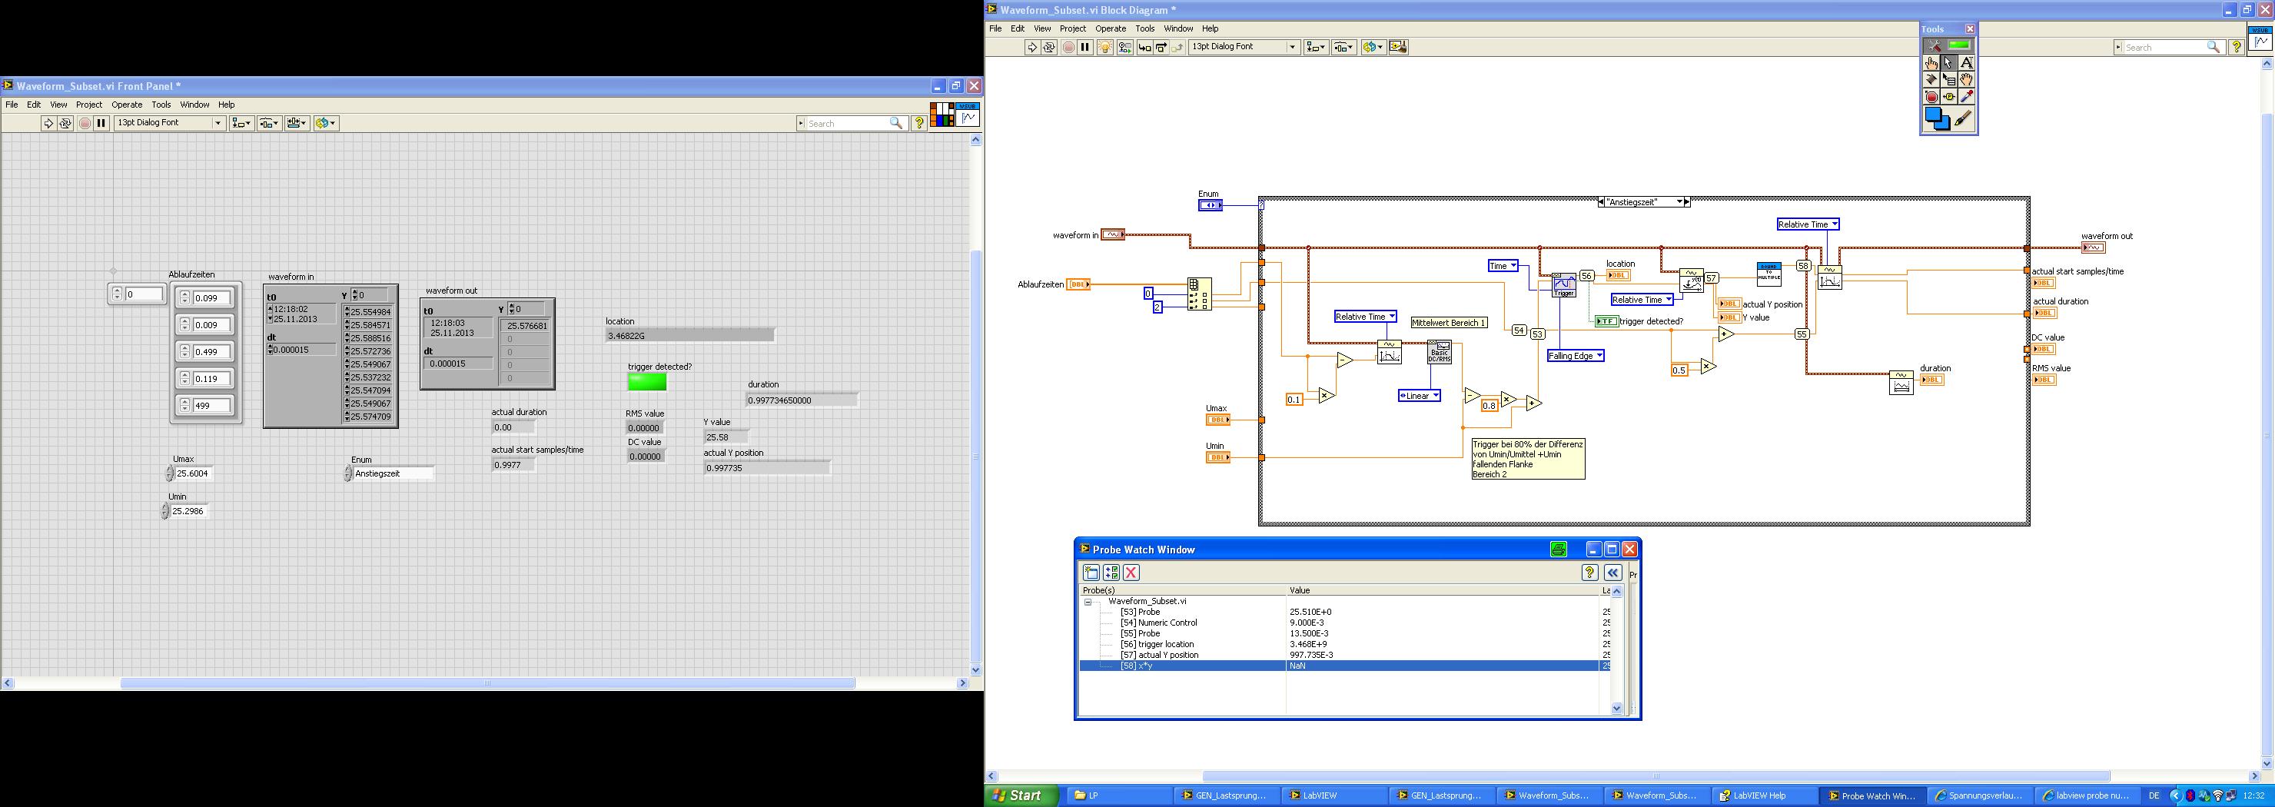Click the Umax numeric input field
Image resolution: width=2275 pixels, height=807 pixels.
(192, 474)
